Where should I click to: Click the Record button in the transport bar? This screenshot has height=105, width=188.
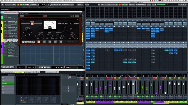pyautogui.click(x=49, y=67)
